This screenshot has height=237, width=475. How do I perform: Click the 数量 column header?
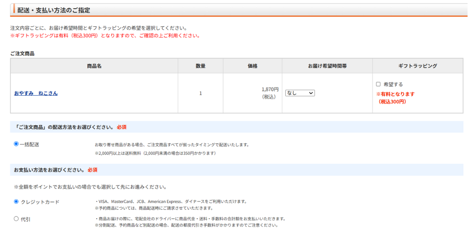(x=200, y=66)
